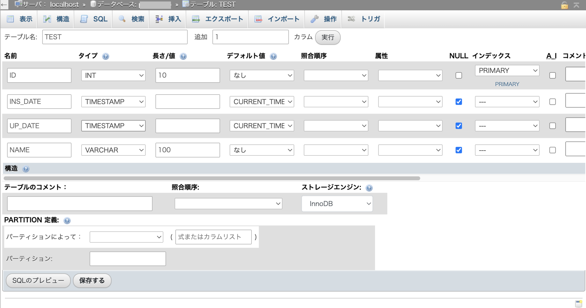Image resolution: width=586 pixels, height=308 pixels.
Task: Open the エクスポート (Export) function
Action: coord(217,19)
